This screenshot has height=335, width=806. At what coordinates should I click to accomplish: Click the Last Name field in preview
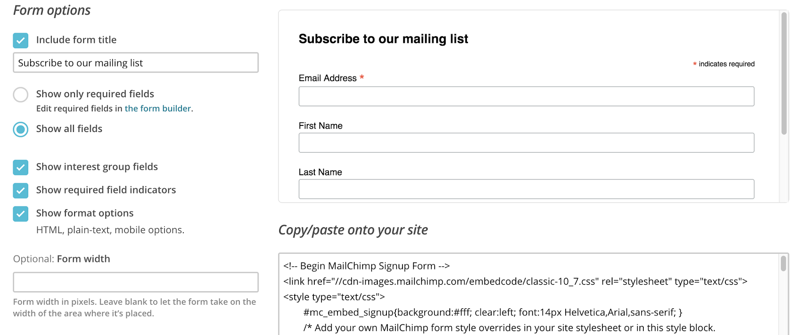[526, 189]
